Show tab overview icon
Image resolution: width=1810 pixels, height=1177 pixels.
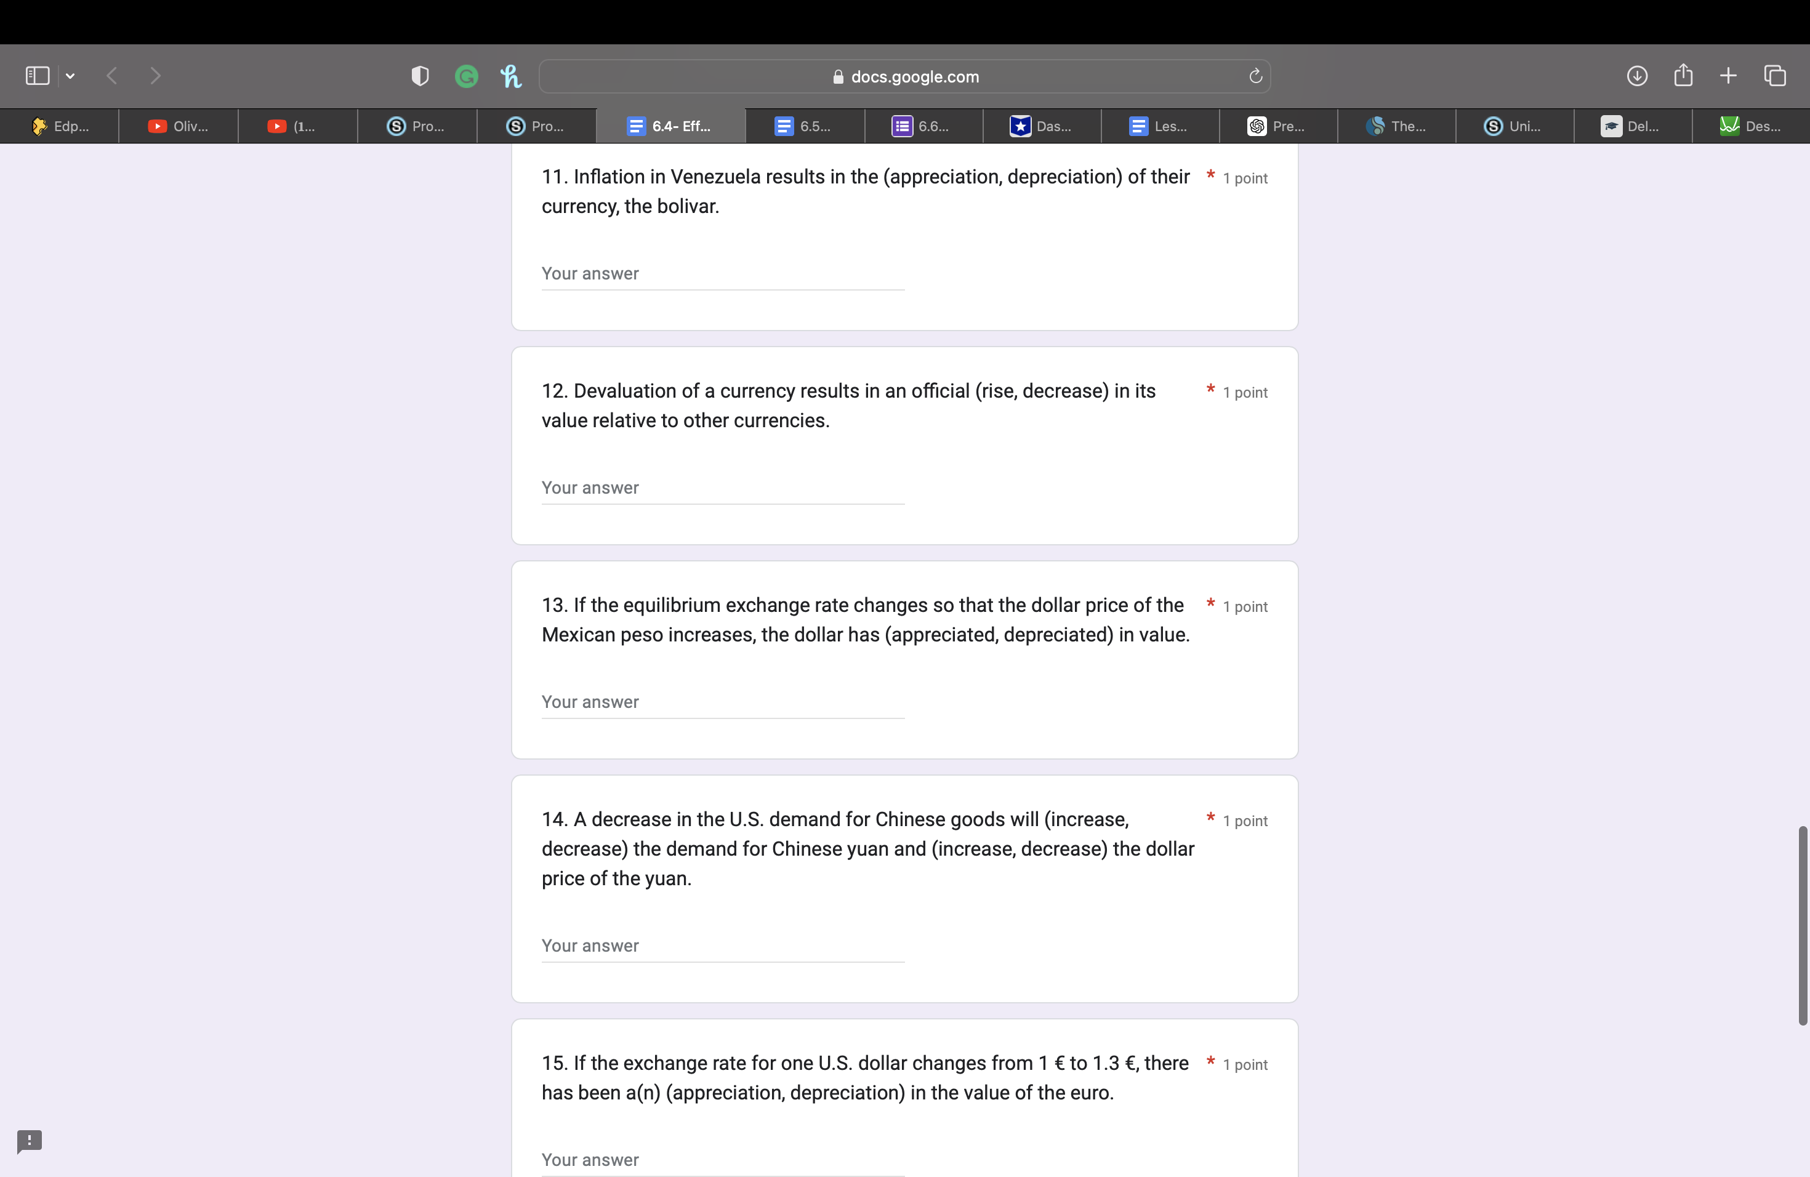point(1775,76)
